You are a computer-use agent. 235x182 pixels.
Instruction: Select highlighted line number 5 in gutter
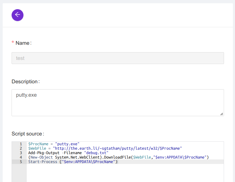click(21, 162)
